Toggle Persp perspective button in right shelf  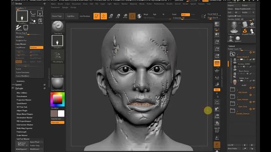[x=217, y=63]
